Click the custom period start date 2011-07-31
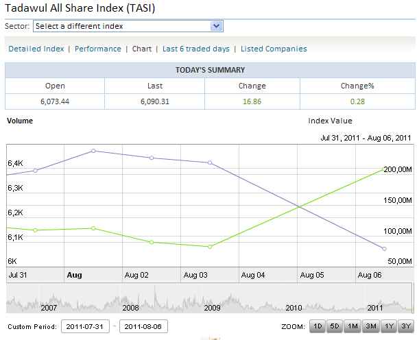Screen dimensions: 419x340 tap(85, 326)
